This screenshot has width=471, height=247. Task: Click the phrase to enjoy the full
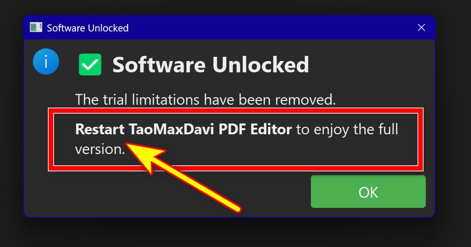[x=347, y=130]
